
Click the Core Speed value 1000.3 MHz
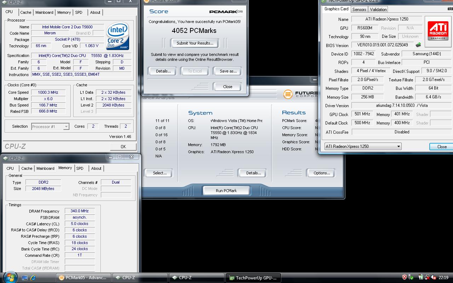(48, 92)
